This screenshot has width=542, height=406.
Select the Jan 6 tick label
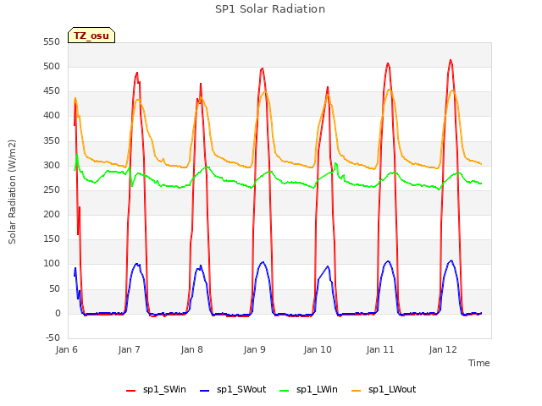(66, 349)
